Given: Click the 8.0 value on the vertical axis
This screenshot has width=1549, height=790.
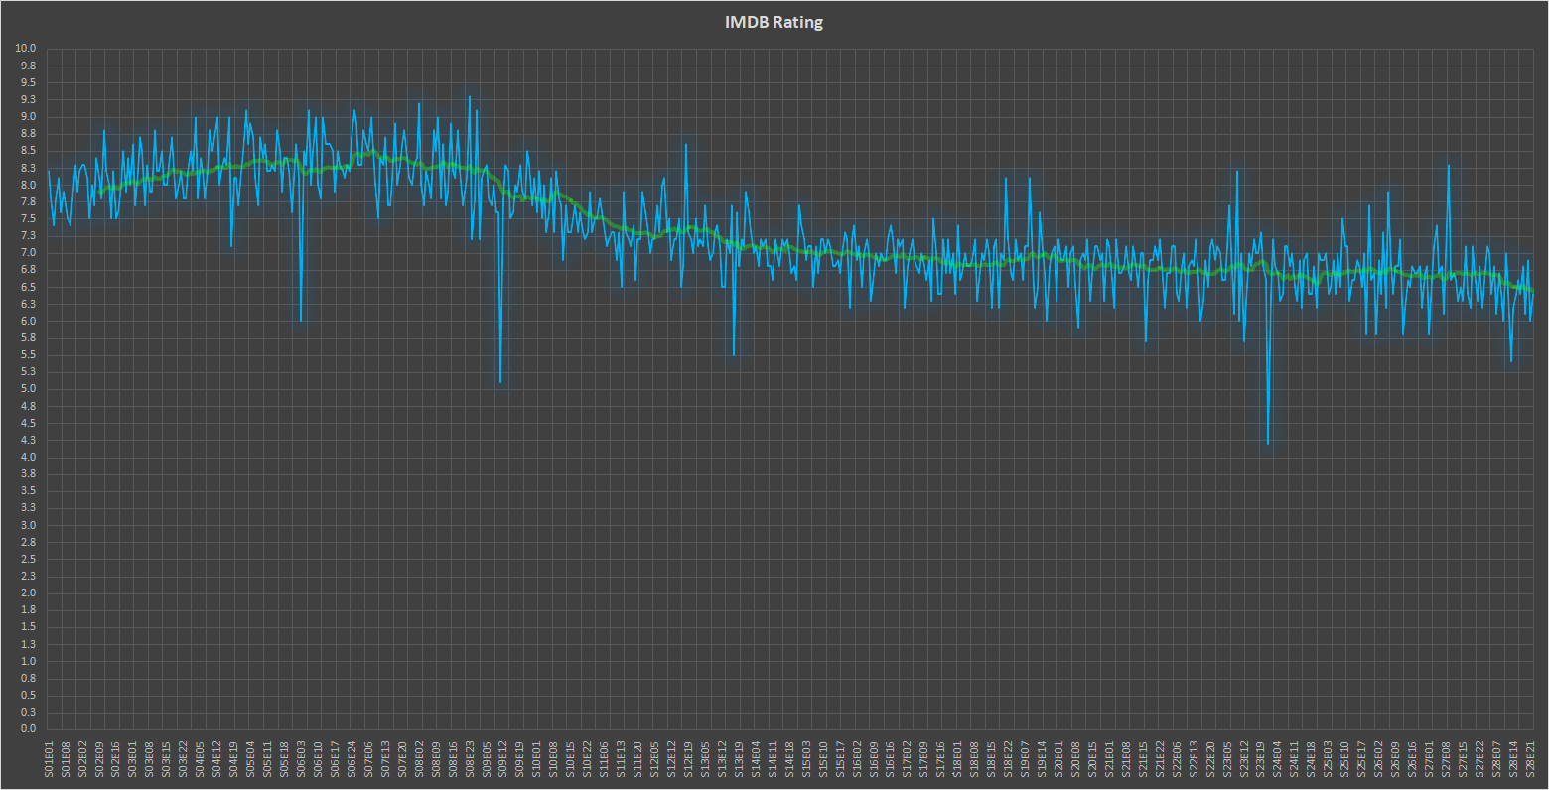Looking at the screenshot, I should pos(28,185).
